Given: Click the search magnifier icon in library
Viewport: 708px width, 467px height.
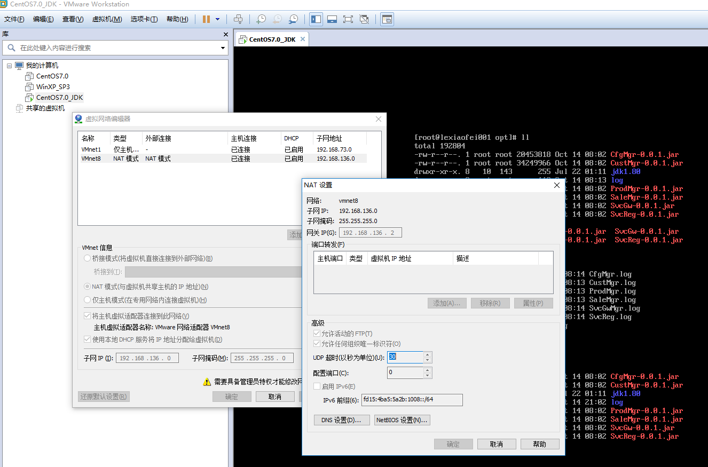Looking at the screenshot, I should click(11, 48).
